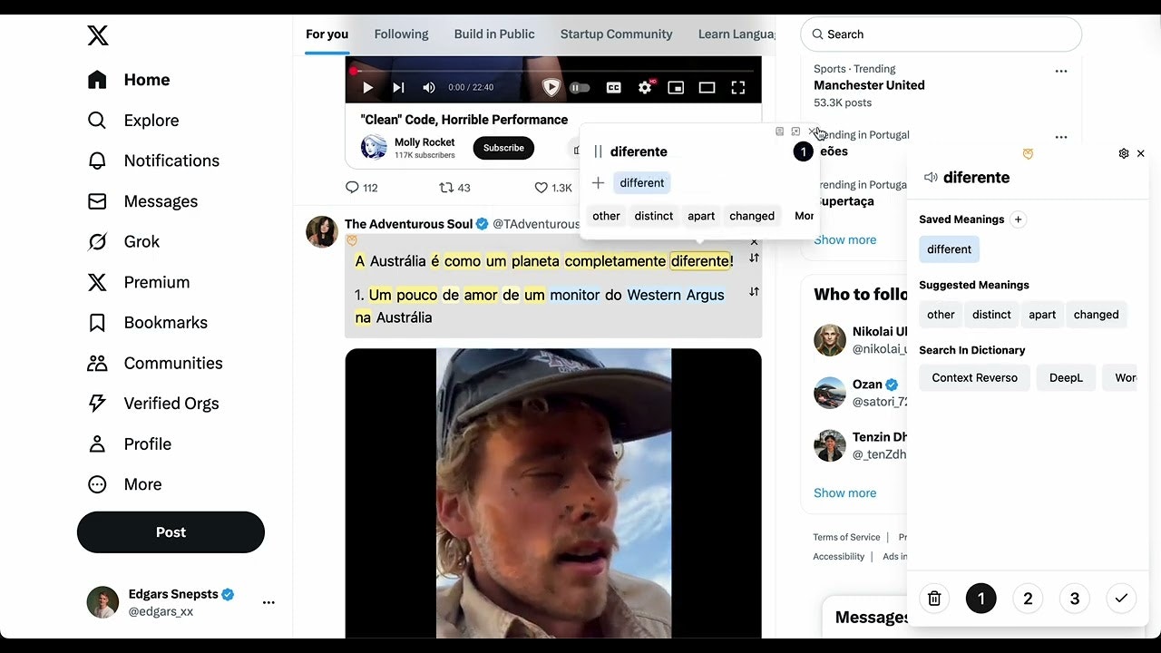
Task: Click the Search input field
Action: (941, 34)
